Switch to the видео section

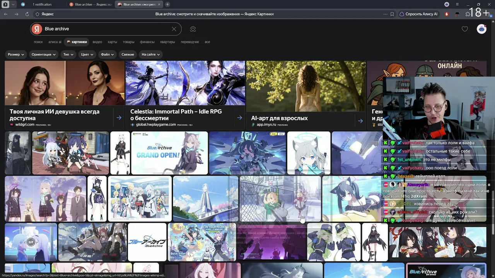click(x=97, y=42)
